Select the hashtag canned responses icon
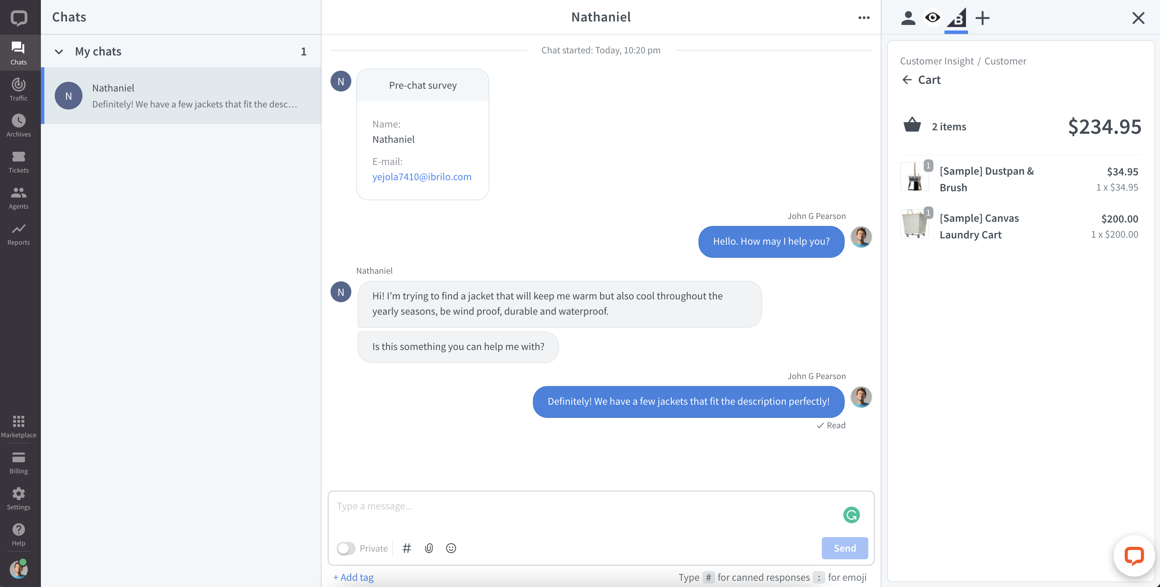 406,548
